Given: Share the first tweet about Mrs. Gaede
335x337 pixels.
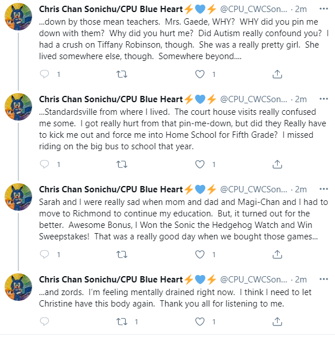Looking at the screenshot, I should [277, 74].
